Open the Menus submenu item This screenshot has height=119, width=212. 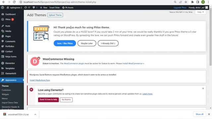(x=5, y=99)
